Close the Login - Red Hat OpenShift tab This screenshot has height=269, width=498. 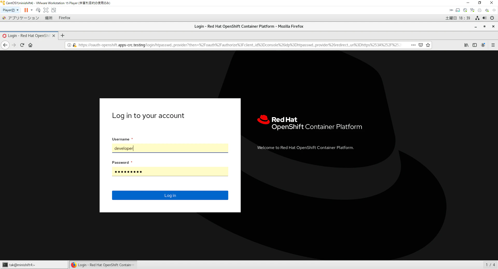(x=54, y=36)
